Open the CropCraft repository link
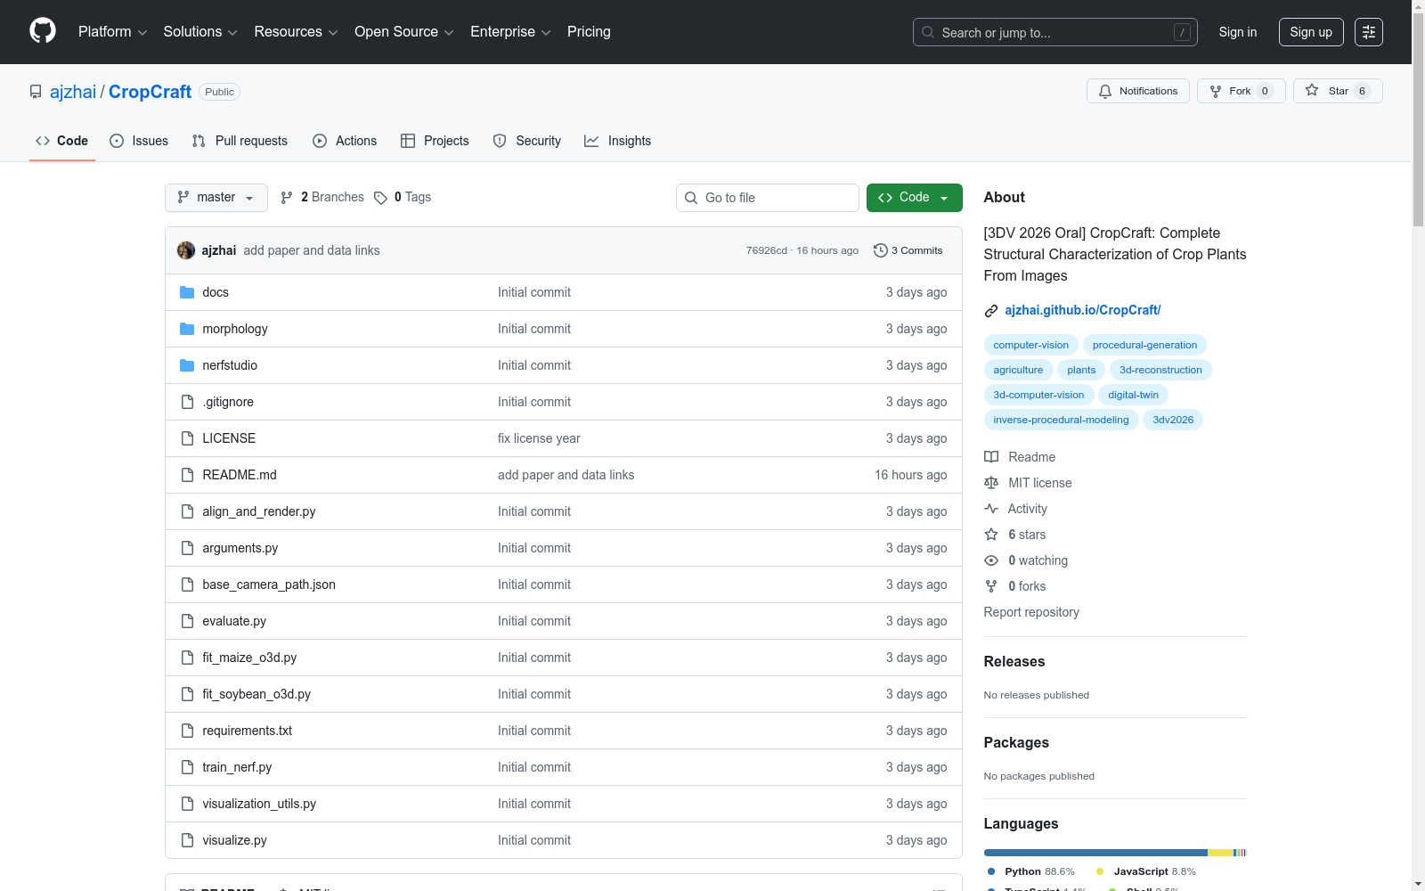The width and height of the screenshot is (1425, 891). point(150,92)
